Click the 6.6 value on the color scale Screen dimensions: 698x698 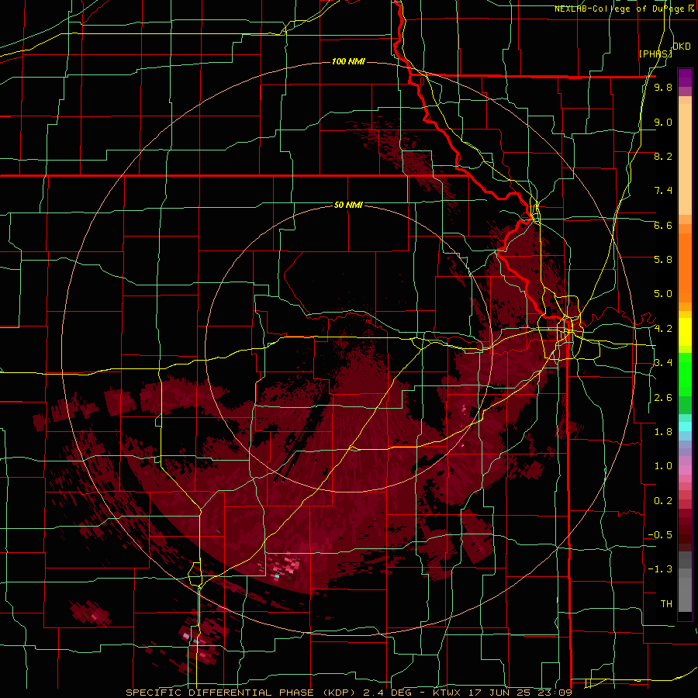pos(663,225)
